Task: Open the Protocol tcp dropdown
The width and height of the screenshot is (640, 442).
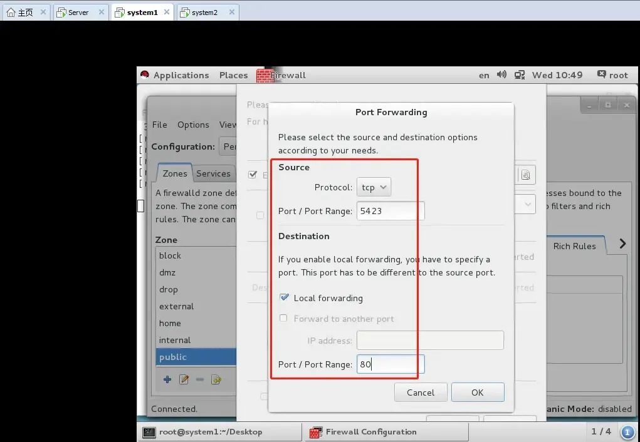Action: click(374, 187)
